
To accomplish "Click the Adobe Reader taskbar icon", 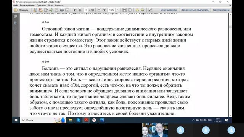I will click(x=86, y=120).
